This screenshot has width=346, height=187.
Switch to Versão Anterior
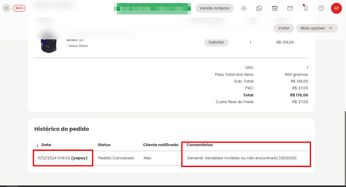coord(214,8)
